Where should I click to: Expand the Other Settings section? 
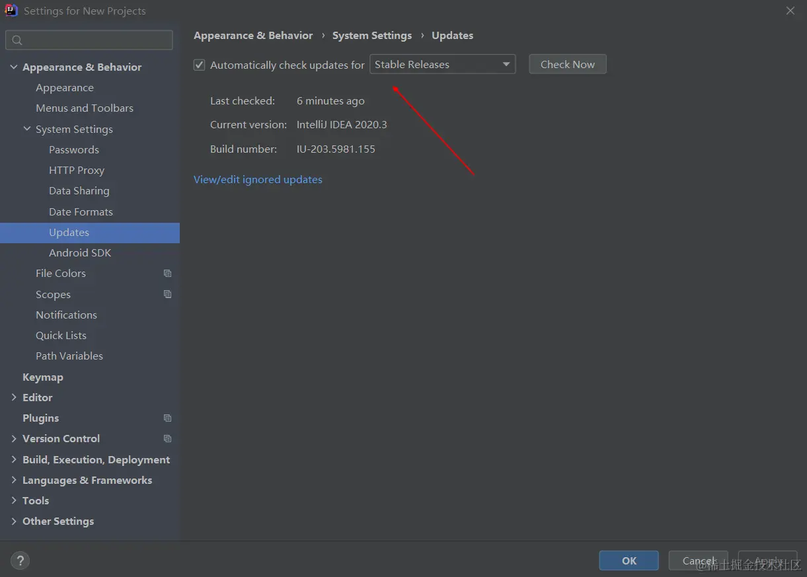(x=14, y=521)
